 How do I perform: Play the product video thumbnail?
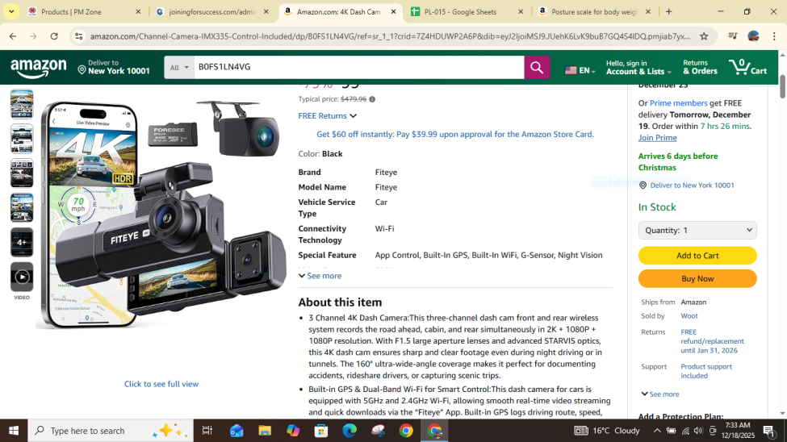tap(22, 277)
